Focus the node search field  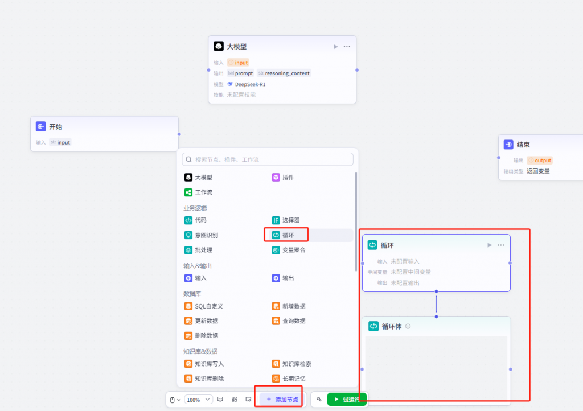click(268, 159)
